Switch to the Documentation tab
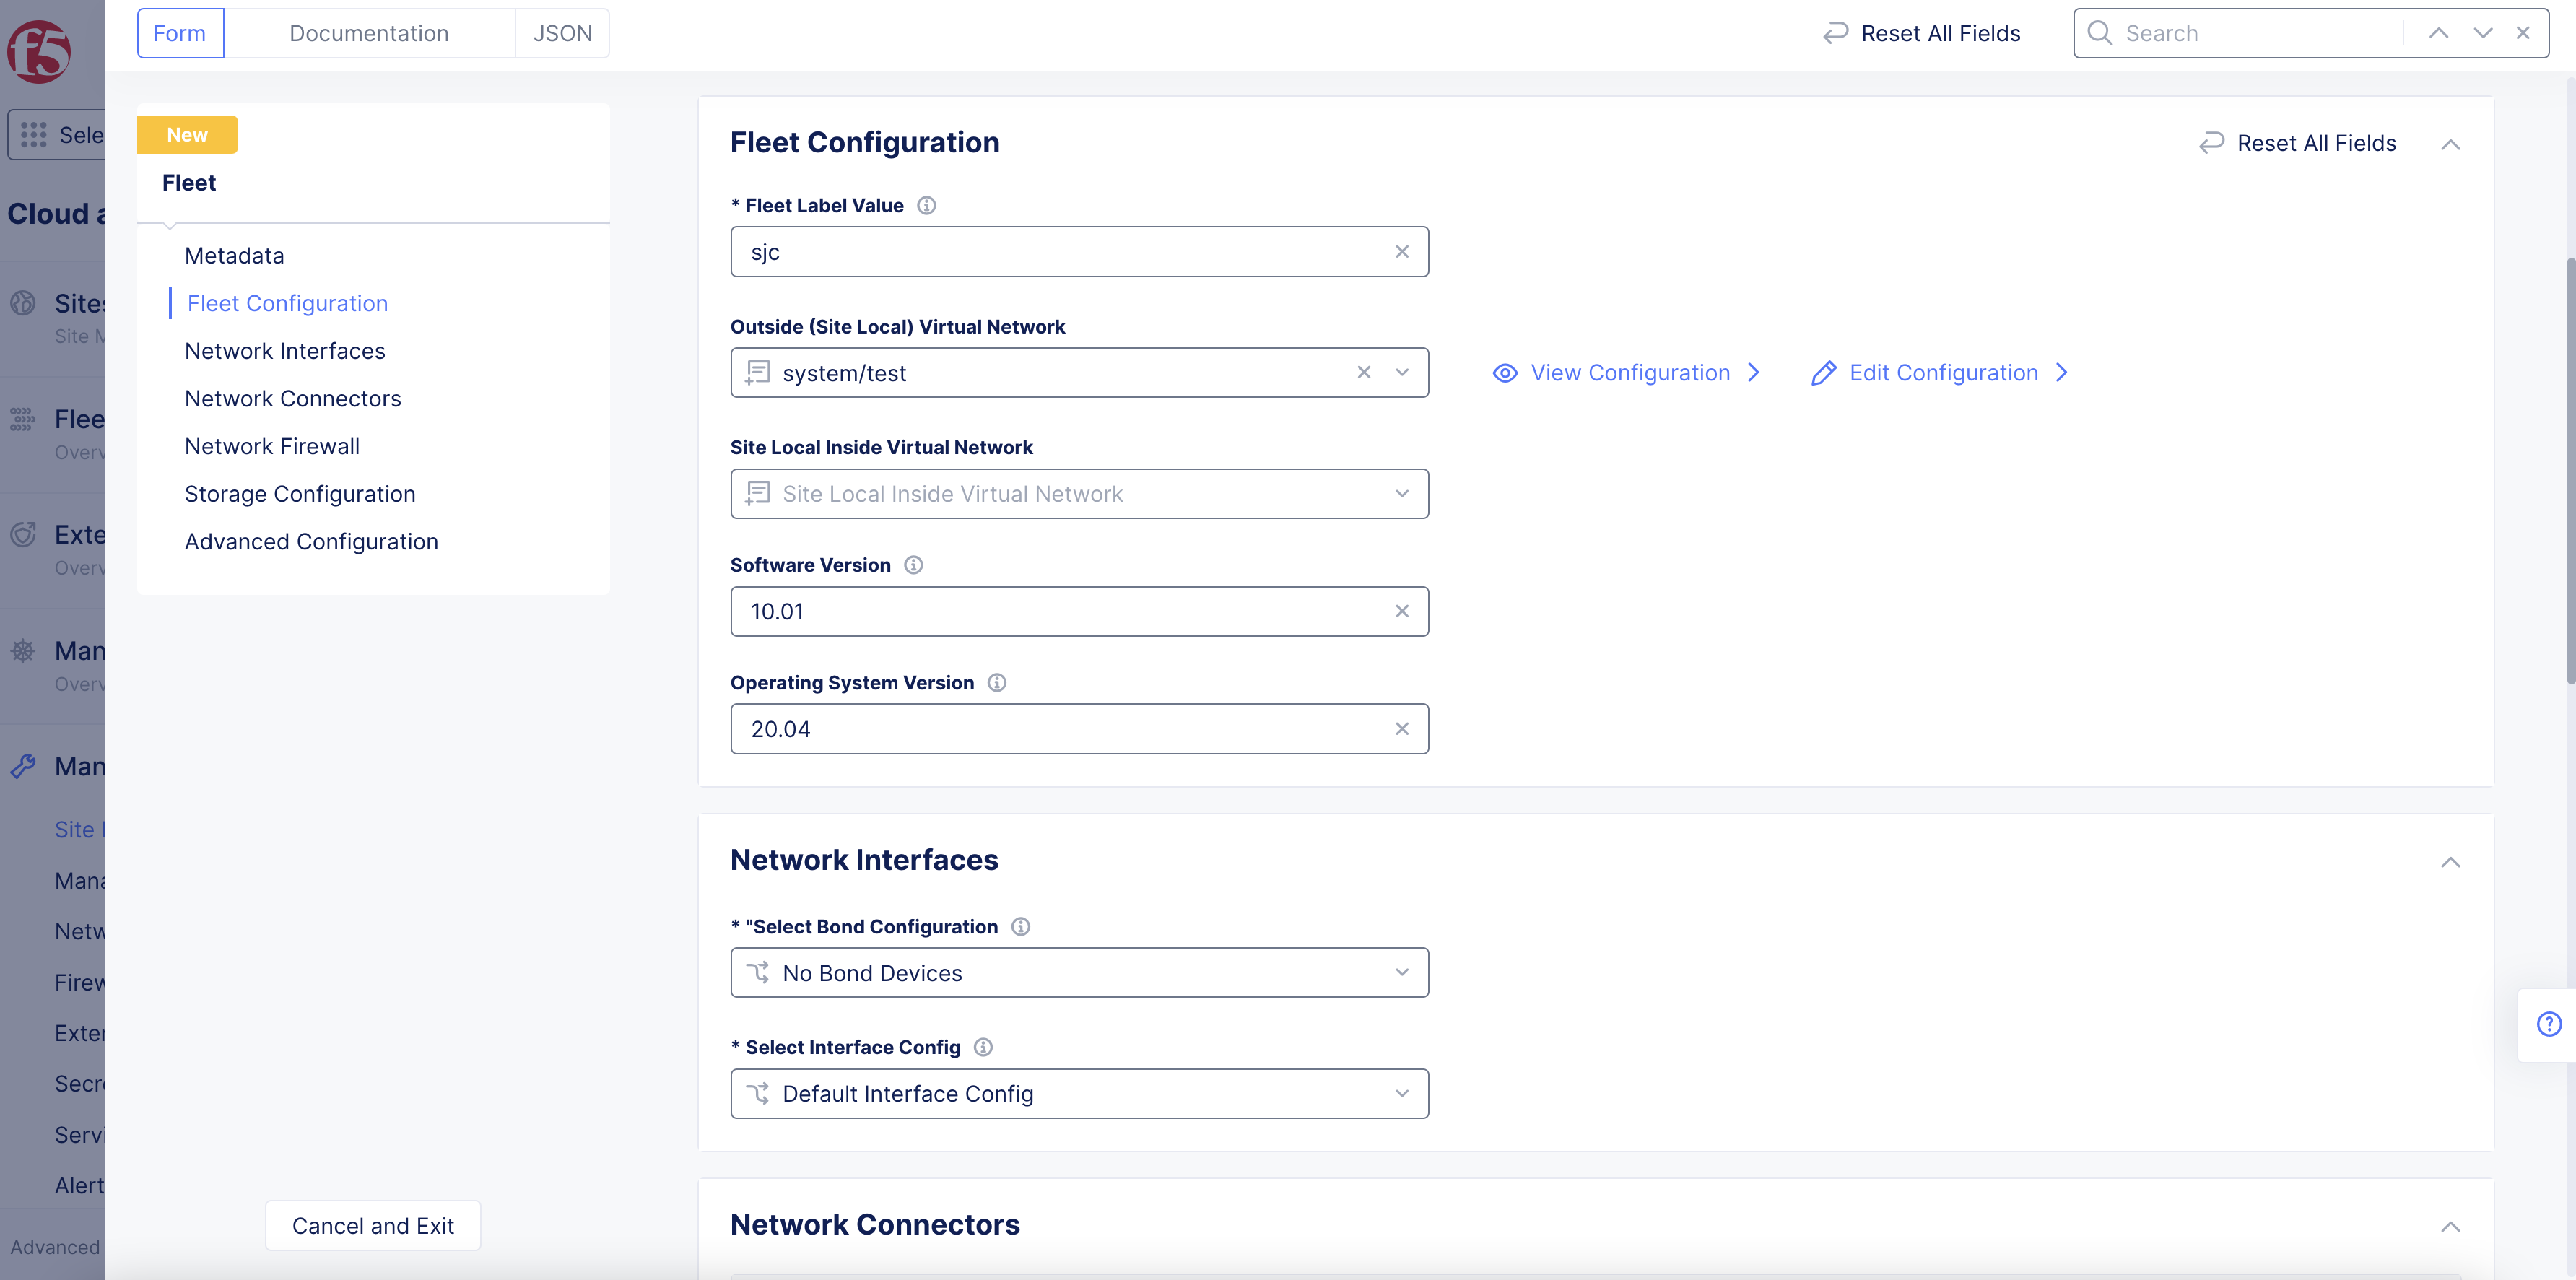Screen dimensions: 2576x1280 coord(369,33)
